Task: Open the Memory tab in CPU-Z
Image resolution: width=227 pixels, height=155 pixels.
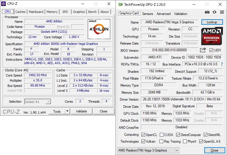Action: pos(52,12)
